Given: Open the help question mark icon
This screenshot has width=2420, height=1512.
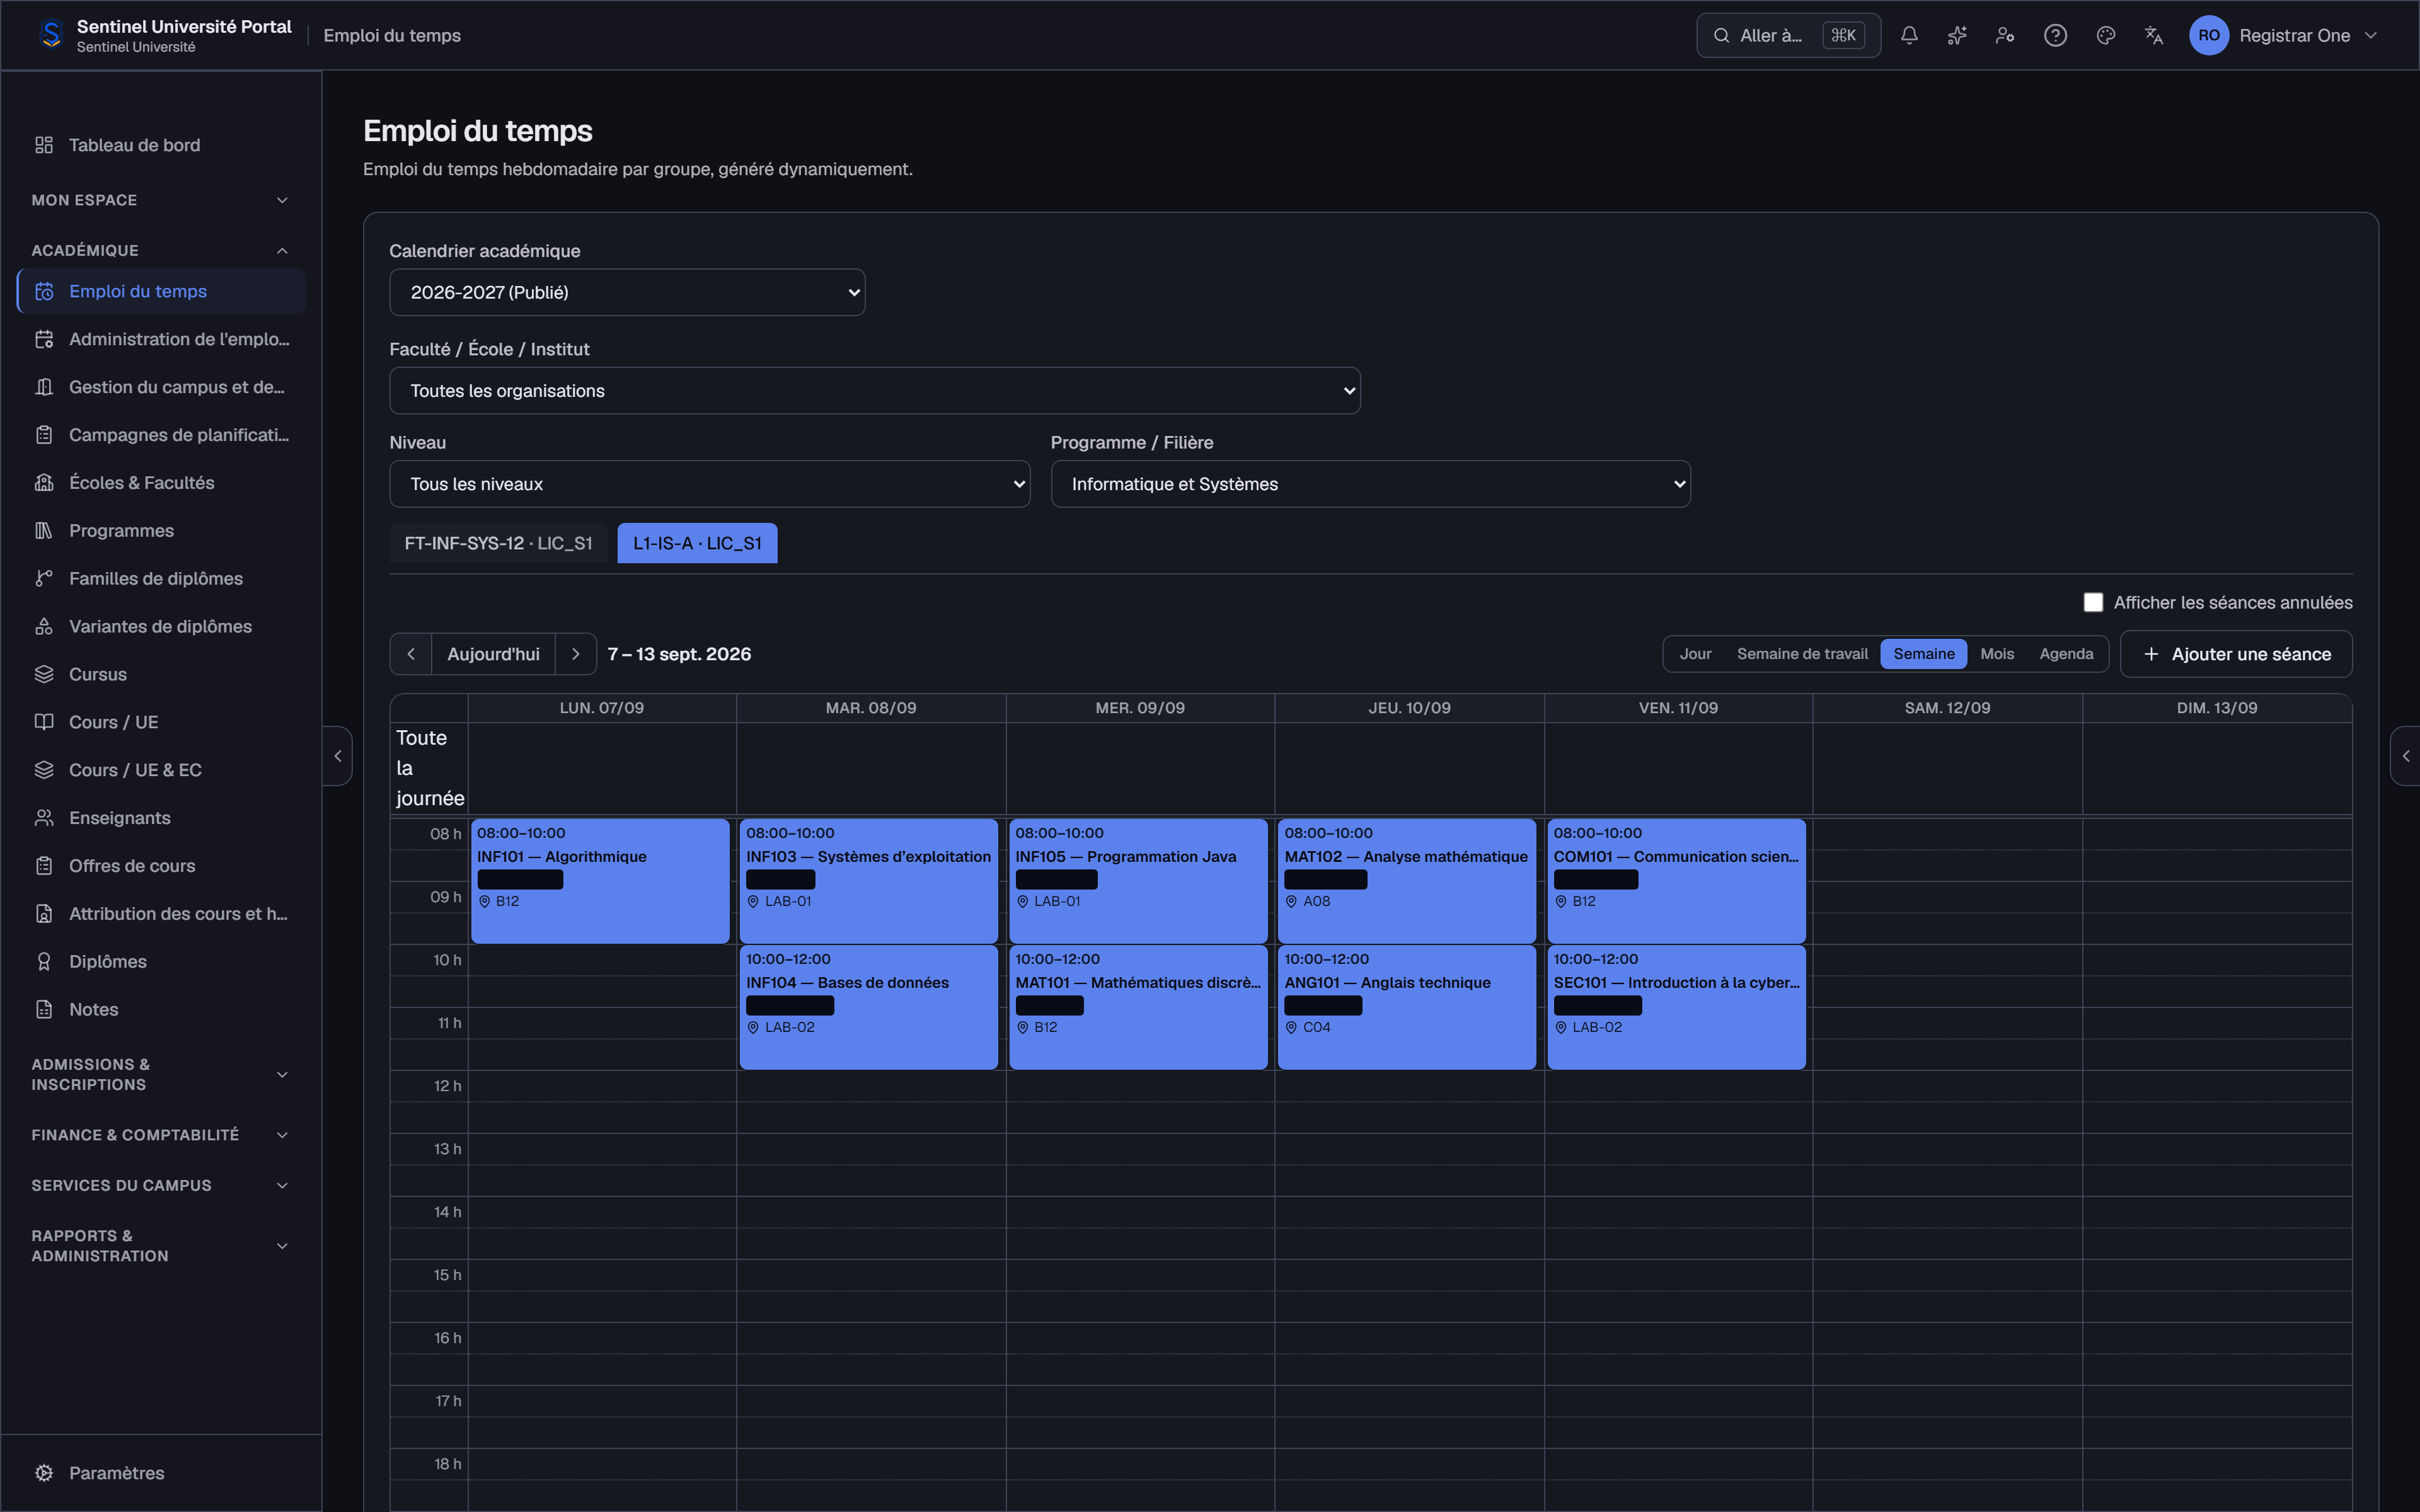Looking at the screenshot, I should (2055, 35).
